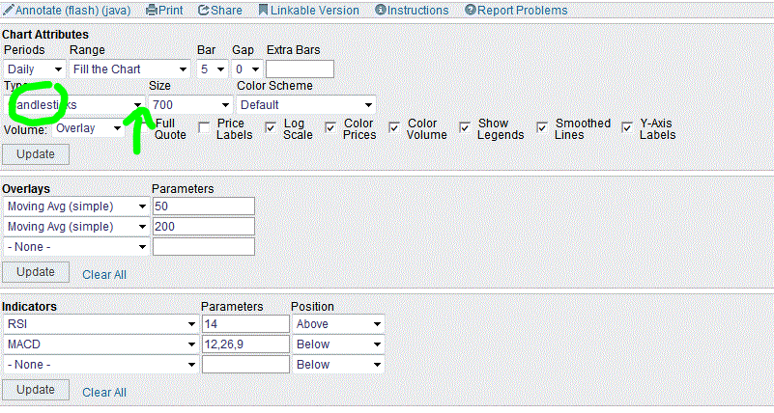This screenshot has height=413, width=774.
Task: Click the Share icon
Action: (x=203, y=11)
